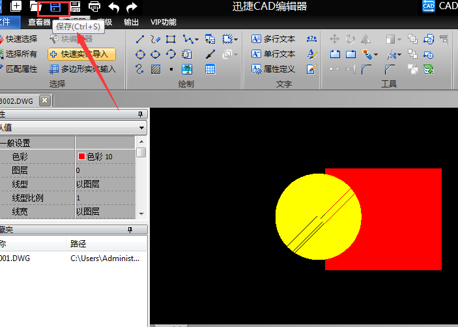Click the Save as PDF icon
458x327 pixels.
coord(76,7)
